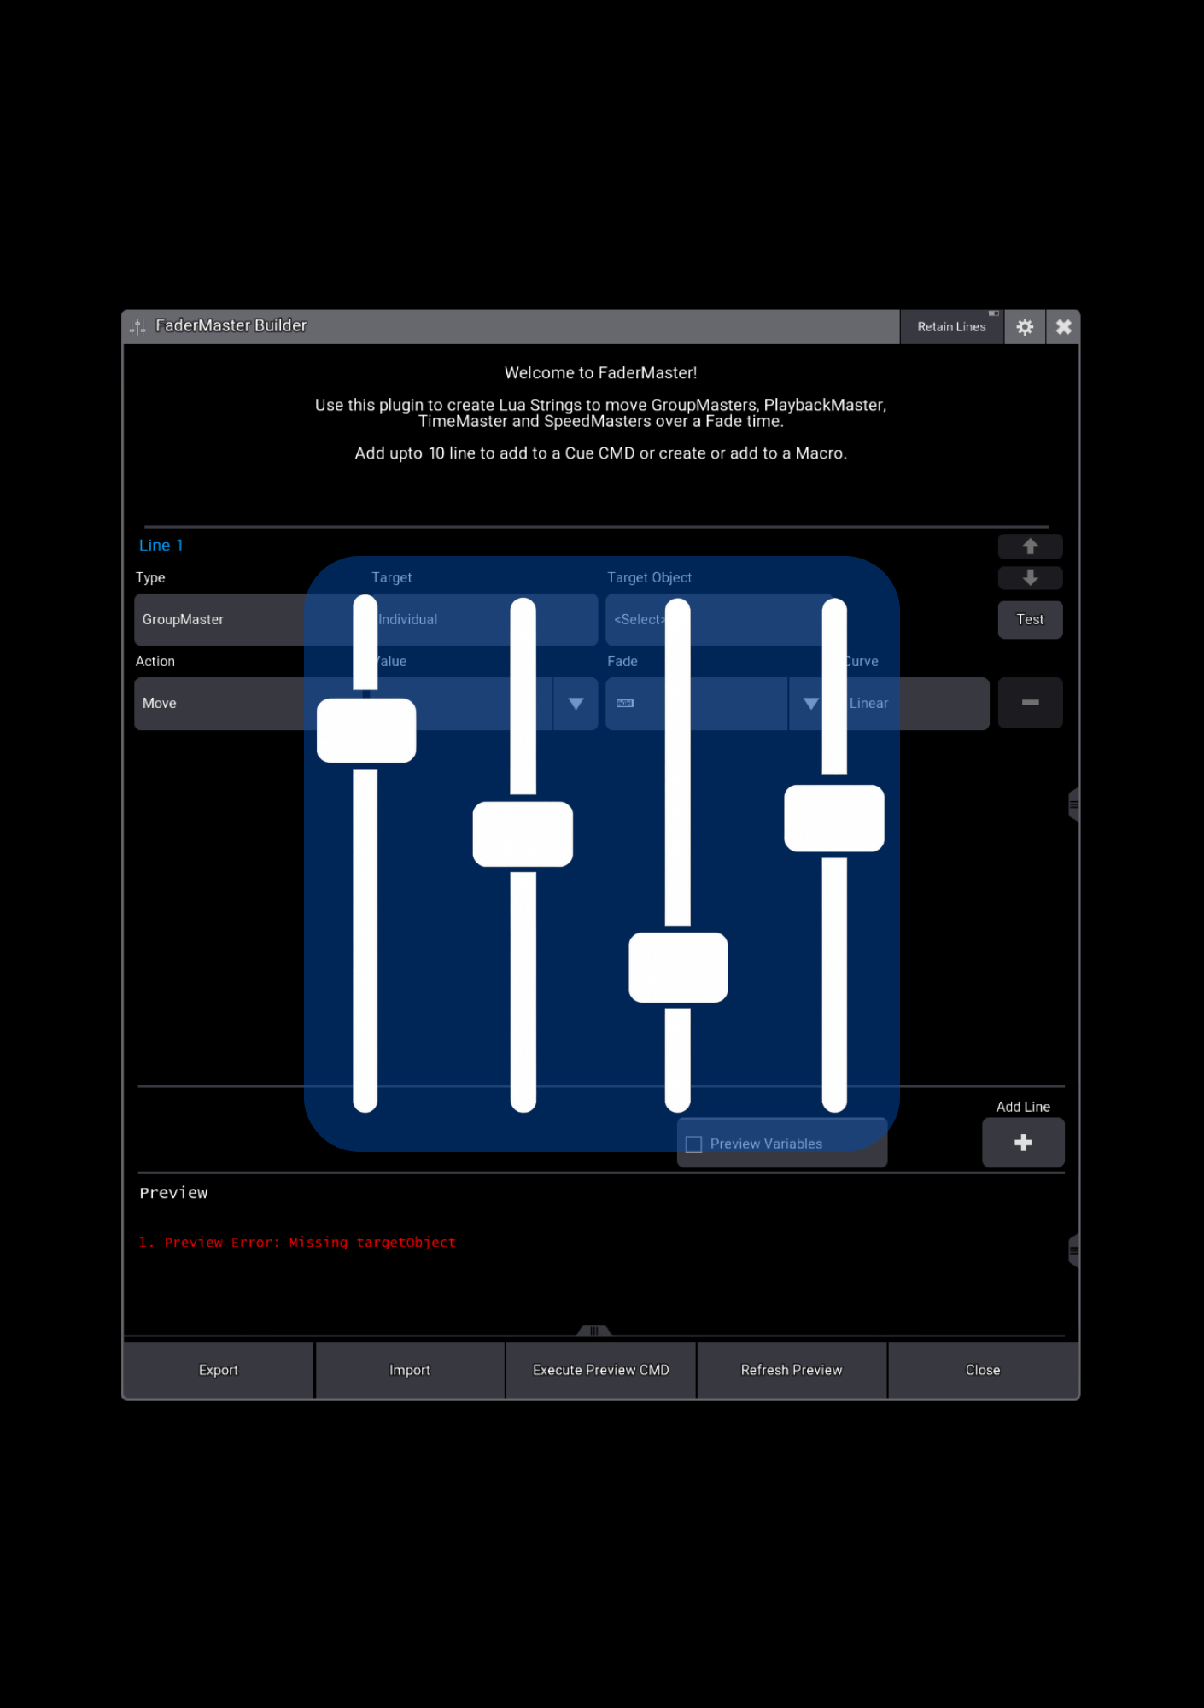Click the 'Welcome to FaderMaster!' text

click(x=601, y=373)
